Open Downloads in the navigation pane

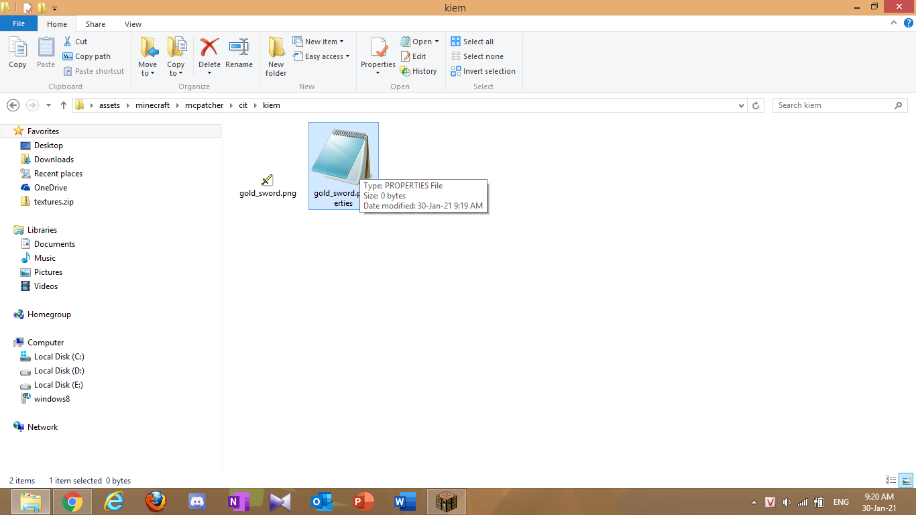(54, 160)
